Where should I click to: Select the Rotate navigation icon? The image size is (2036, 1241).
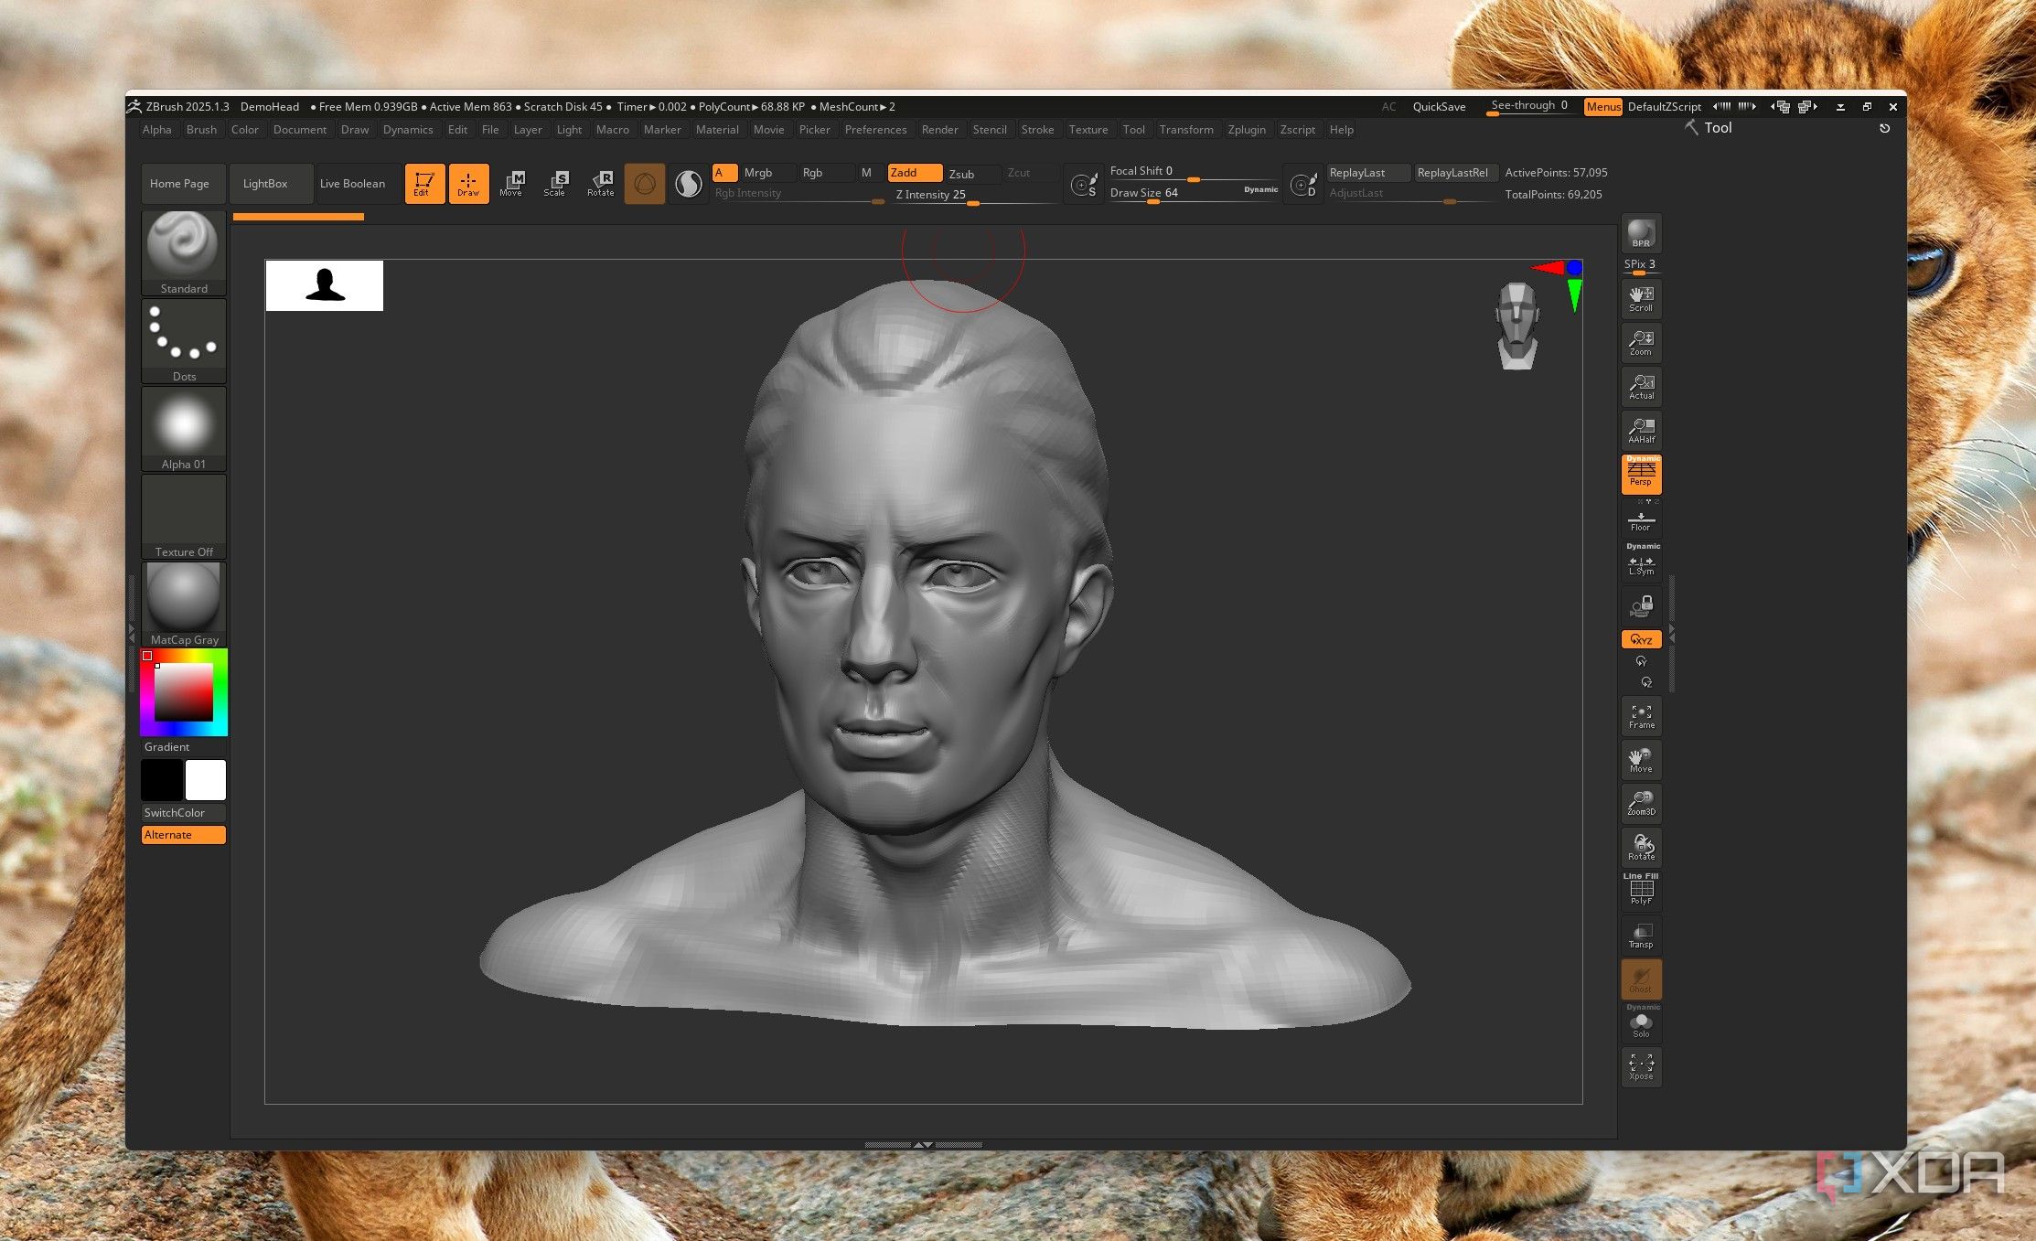point(1640,847)
